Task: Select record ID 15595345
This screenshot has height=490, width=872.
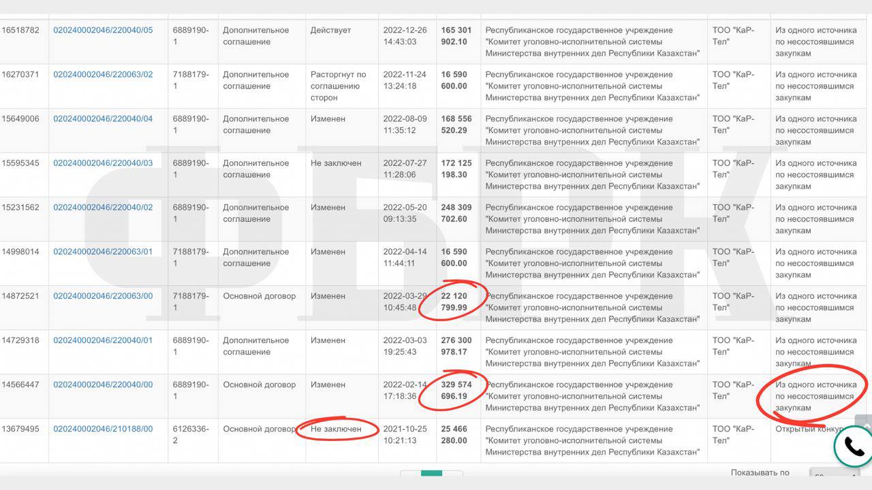Action: 20,163
